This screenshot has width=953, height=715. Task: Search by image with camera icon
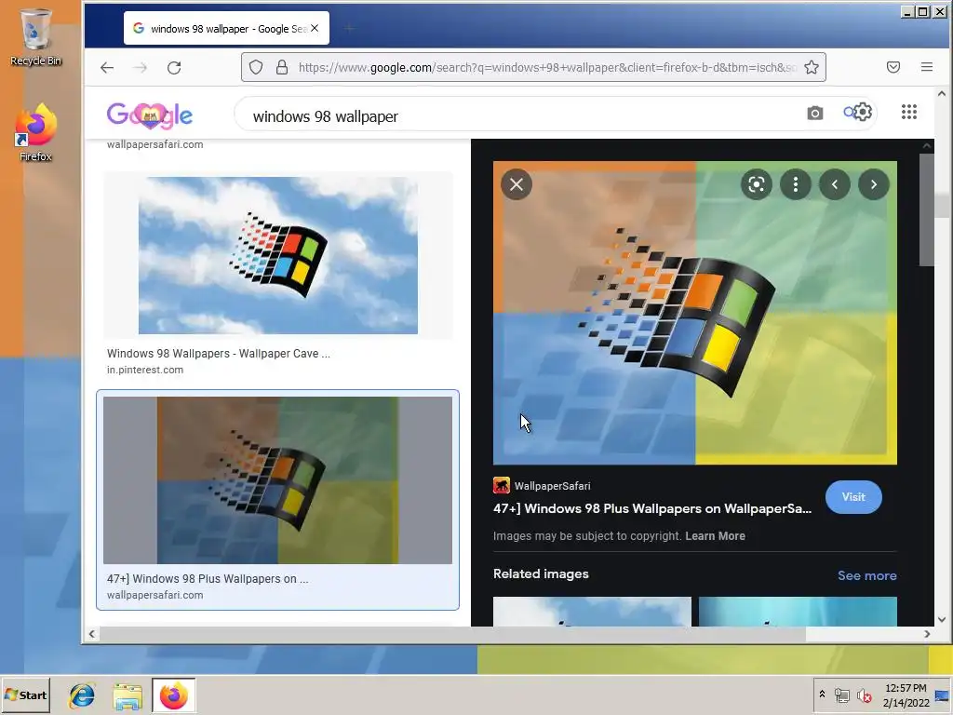(815, 113)
